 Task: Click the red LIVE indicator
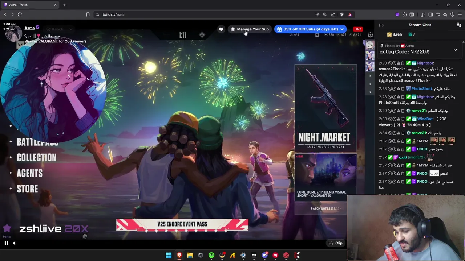(358, 29)
